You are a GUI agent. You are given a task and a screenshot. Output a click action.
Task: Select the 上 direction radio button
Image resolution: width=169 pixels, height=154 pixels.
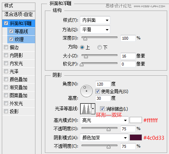[82, 47]
